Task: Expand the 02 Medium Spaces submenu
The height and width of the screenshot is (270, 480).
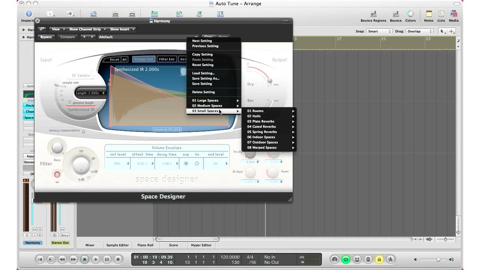Action: (214, 106)
